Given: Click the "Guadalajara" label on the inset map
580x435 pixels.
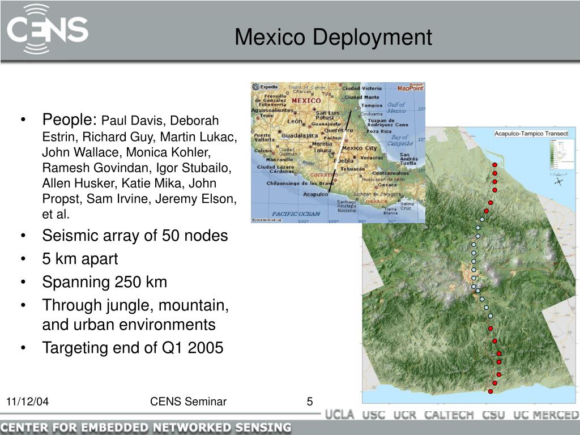Looking at the screenshot, I should [x=299, y=136].
